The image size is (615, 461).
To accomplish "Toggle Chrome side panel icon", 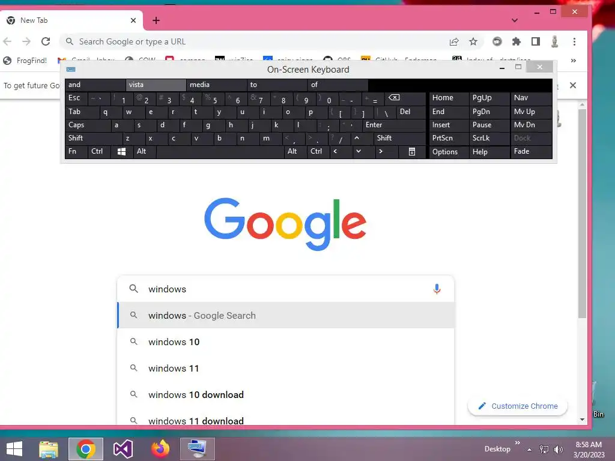I will coord(535,41).
